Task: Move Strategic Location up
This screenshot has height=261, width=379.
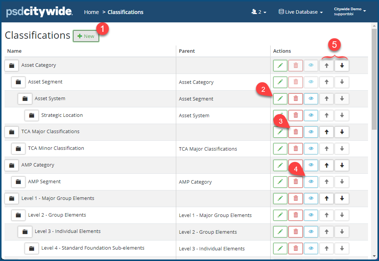Action: tap(327, 115)
